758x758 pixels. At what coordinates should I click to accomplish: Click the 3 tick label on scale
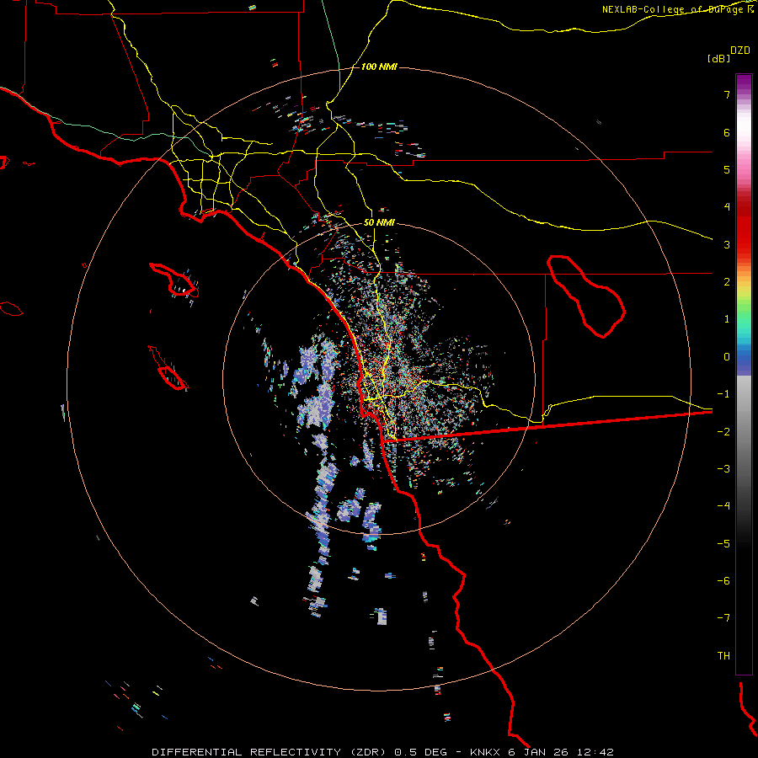click(727, 244)
